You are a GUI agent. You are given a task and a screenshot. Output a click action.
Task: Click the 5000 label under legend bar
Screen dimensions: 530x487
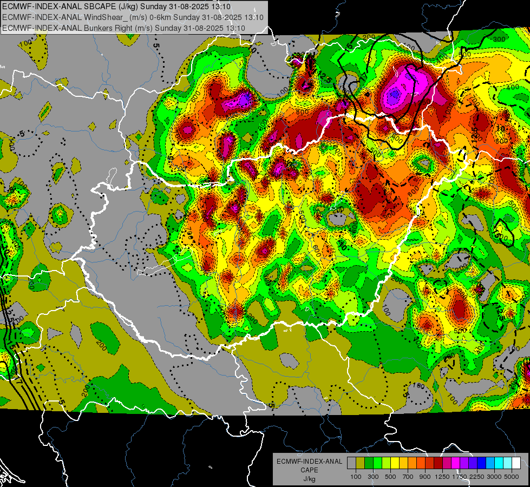[512, 477]
